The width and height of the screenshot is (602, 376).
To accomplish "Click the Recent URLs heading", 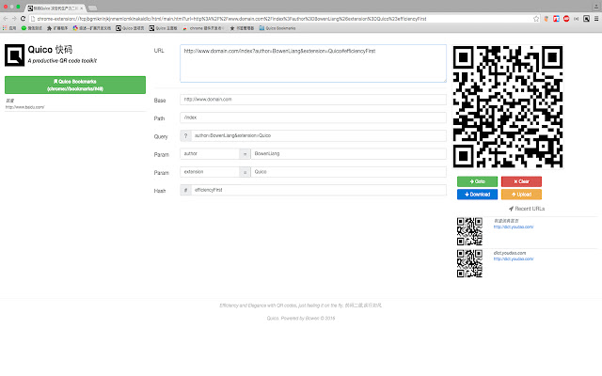I will [x=527, y=209].
